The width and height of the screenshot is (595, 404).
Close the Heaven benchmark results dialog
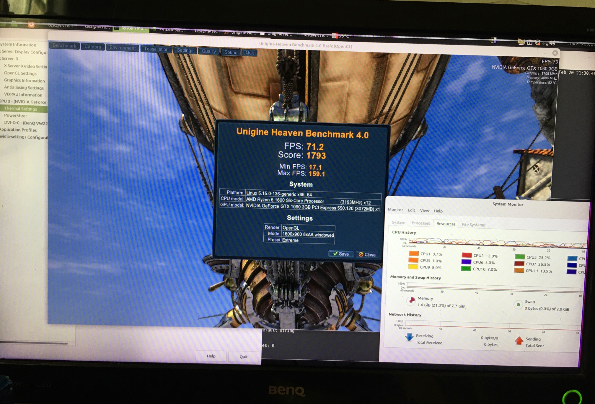pos(367,254)
